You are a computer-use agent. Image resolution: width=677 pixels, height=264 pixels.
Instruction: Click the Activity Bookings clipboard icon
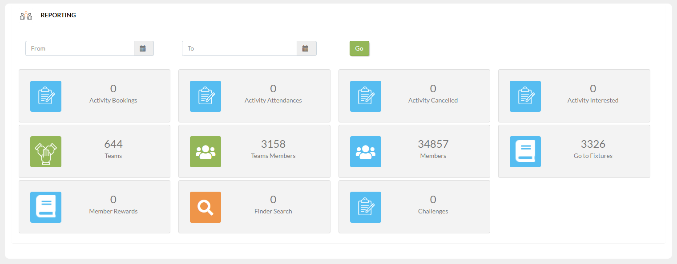46,96
